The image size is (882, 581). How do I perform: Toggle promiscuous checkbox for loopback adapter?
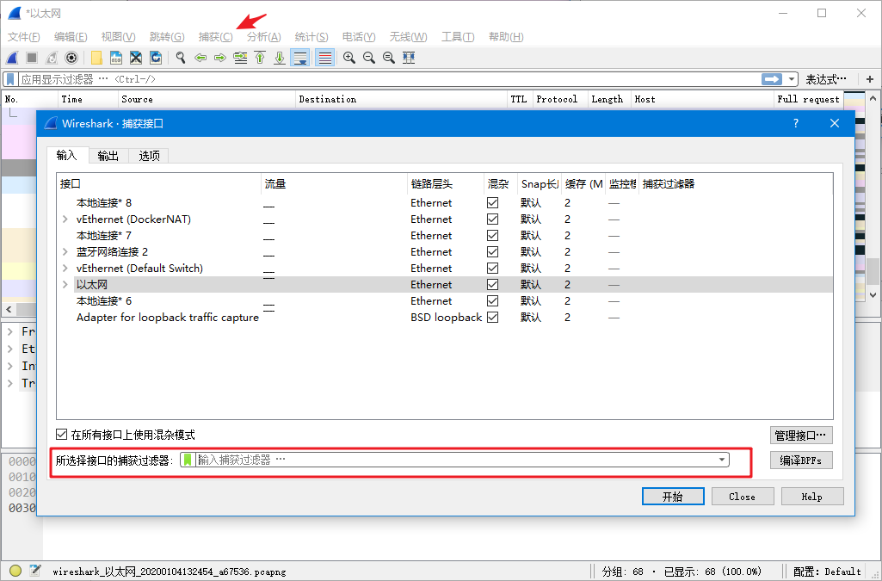point(493,318)
